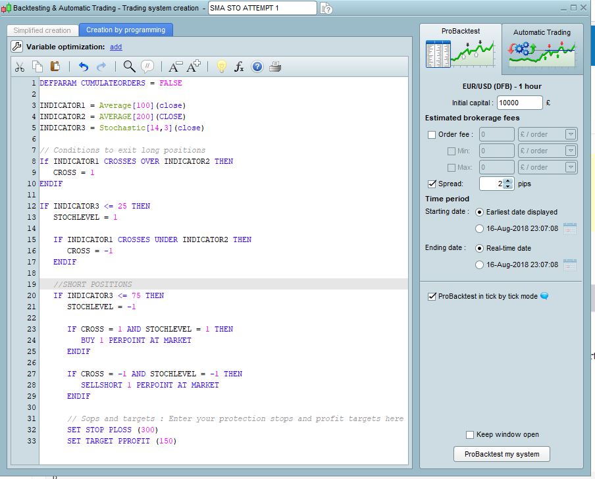The height and width of the screenshot is (479, 595).
Task: Open the fx function insert tool
Action: tap(239, 66)
